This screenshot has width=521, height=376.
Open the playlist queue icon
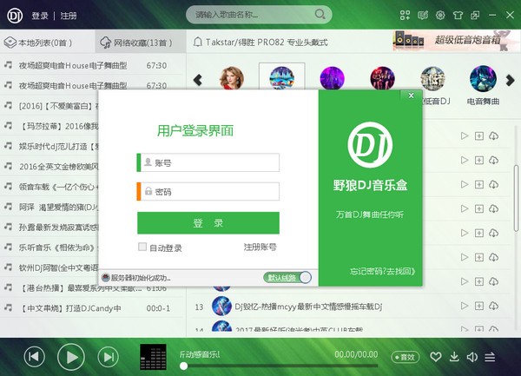[491, 356]
